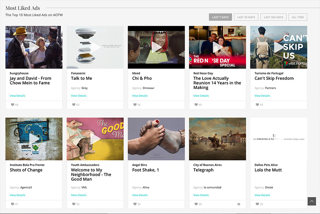
Task: Click the agency name 'Dieste'
Action: pyautogui.click(x=269, y=187)
